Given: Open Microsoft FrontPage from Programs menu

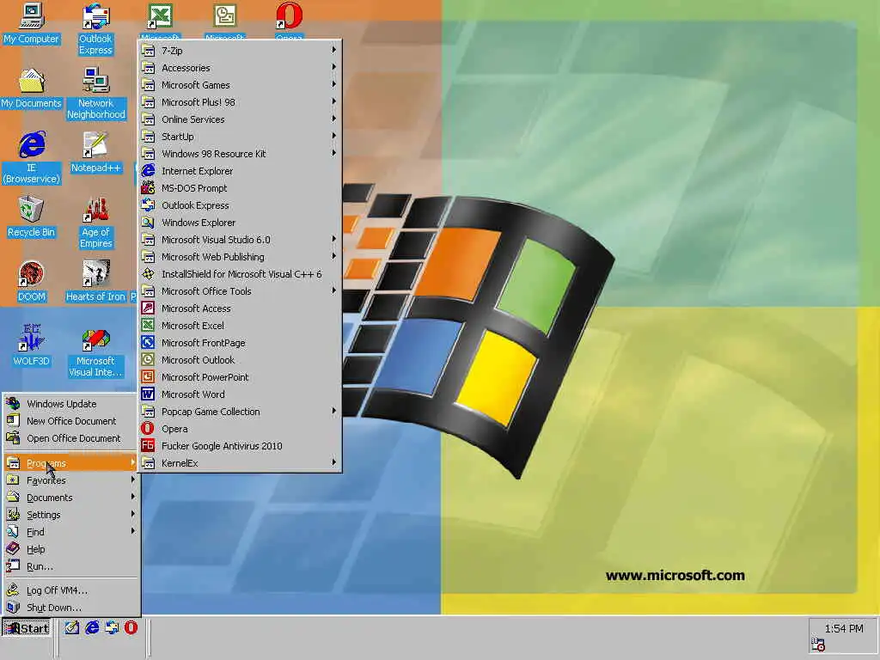Looking at the screenshot, I should (241, 343).
